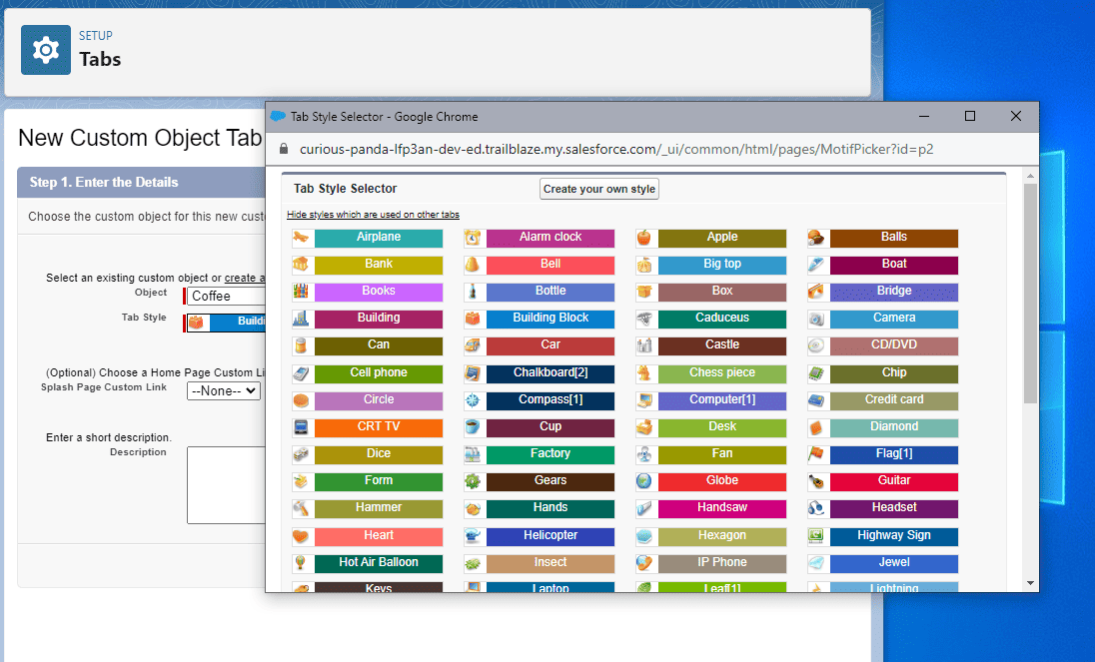
Task: Click the Create your own style button
Action: pos(598,188)
